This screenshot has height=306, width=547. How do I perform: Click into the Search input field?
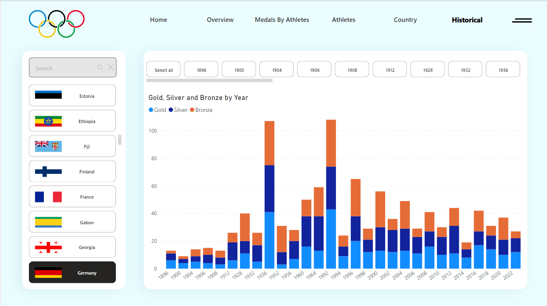coord(62,68)
